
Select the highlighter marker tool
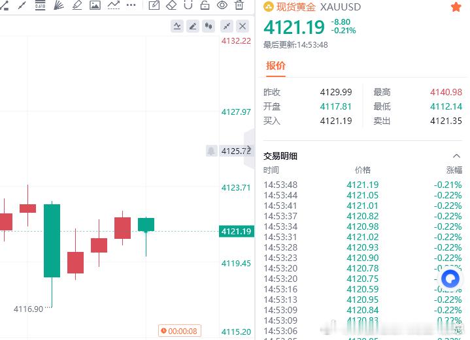click(x=77, y=5)
